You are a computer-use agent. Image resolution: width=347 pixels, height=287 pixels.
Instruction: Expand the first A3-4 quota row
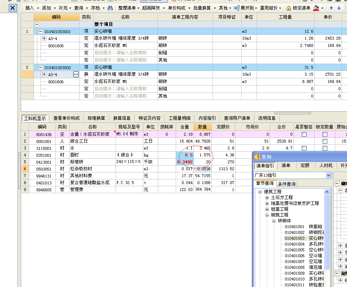pos(44,39)
